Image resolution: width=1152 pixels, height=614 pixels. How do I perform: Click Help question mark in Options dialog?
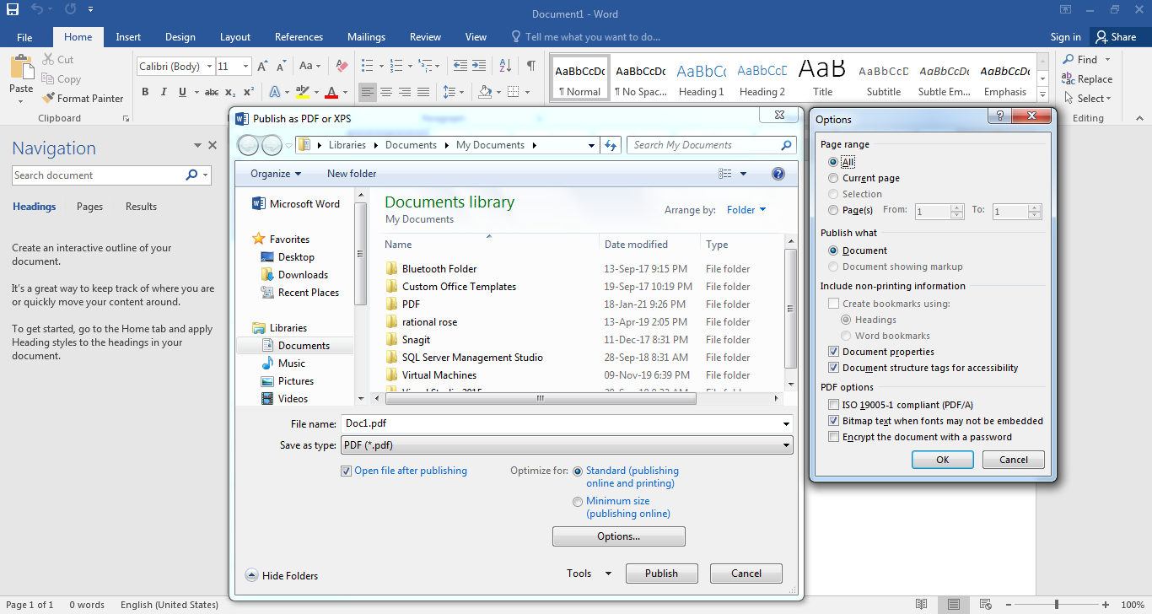click(x=999, y=117)
